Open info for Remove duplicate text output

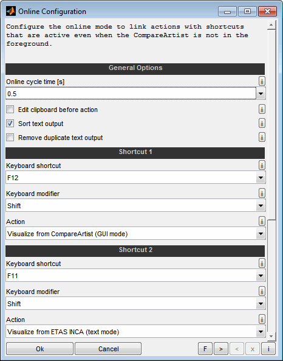pos(262,137)
